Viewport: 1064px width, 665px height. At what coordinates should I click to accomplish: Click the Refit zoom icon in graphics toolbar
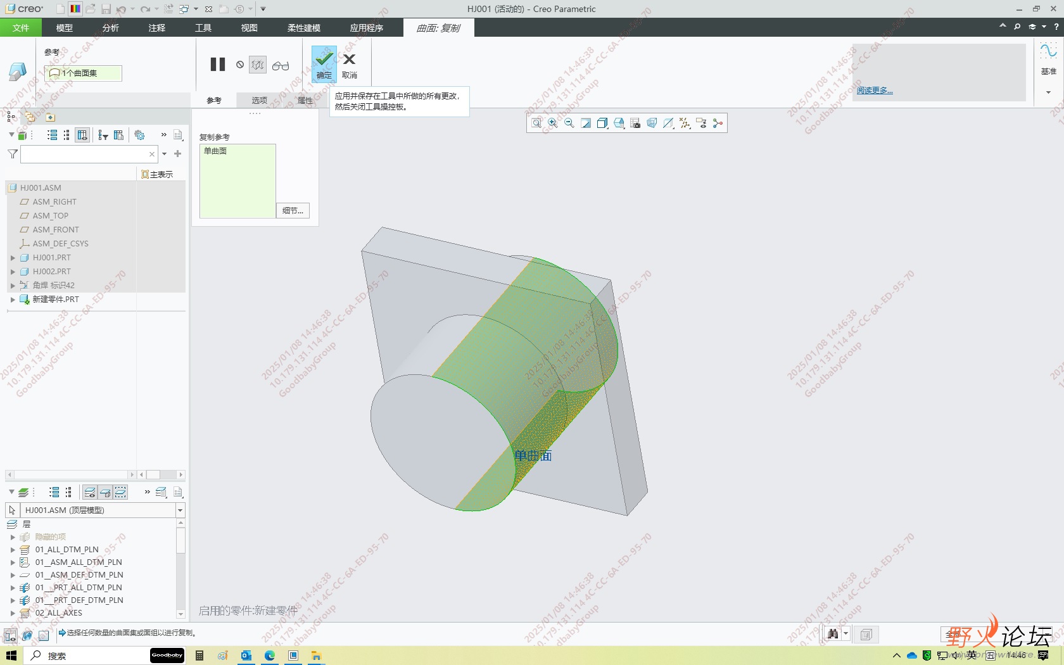(x=536, y=123)
